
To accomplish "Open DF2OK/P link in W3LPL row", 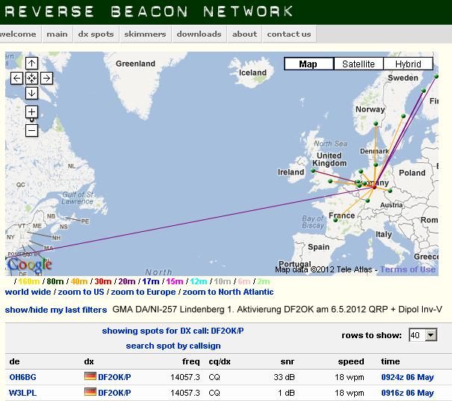I will 114,393.
